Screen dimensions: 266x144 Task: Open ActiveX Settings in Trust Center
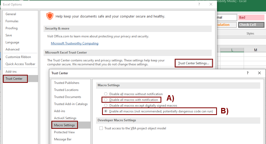click(x=65, y=118)
